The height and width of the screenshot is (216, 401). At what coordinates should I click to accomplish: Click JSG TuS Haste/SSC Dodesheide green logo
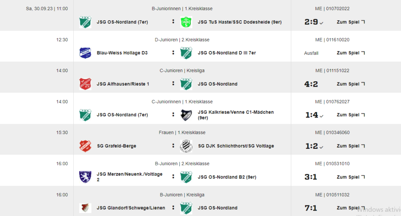[x=186, y=22]
